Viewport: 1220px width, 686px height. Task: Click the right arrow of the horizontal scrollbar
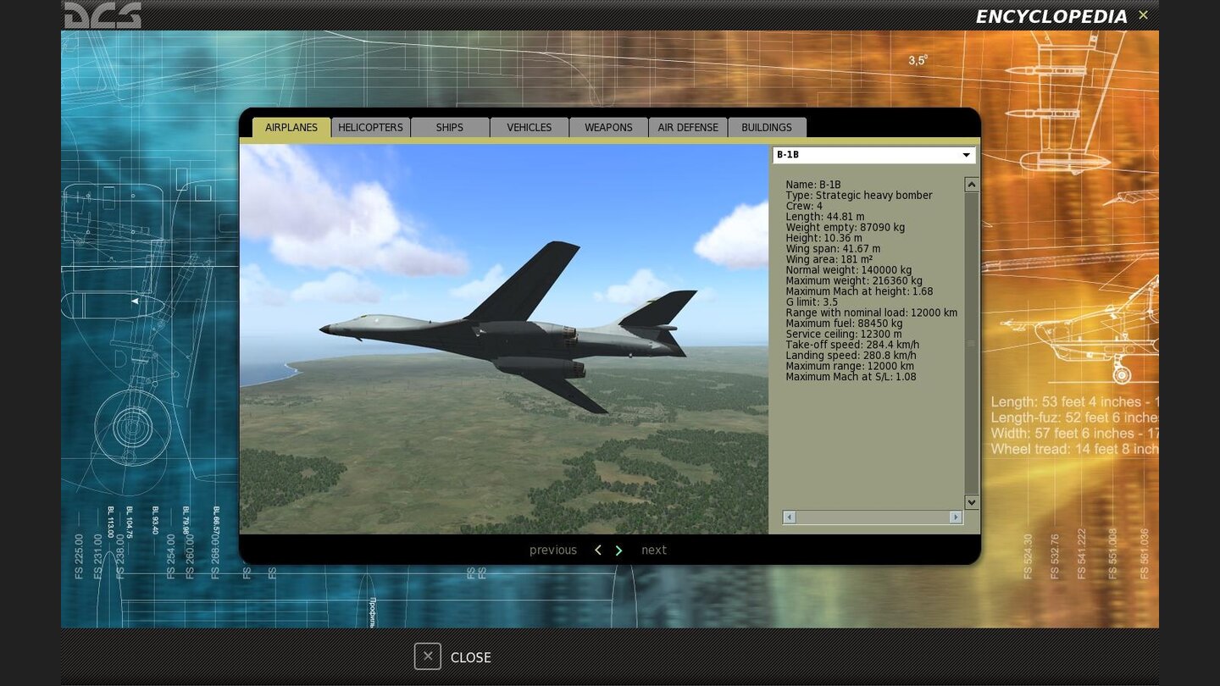[956, 517]
